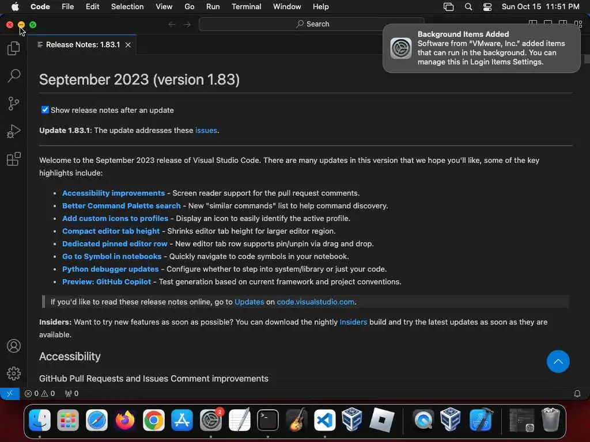Open Preview: GitHub Copilot link
Screen dimensions: 590x442
[x=107, y=282]
